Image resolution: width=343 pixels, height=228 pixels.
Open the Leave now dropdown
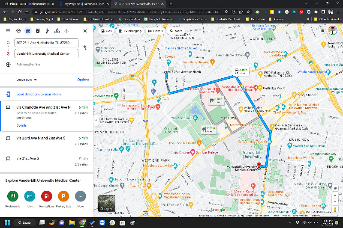click(27, 80)
